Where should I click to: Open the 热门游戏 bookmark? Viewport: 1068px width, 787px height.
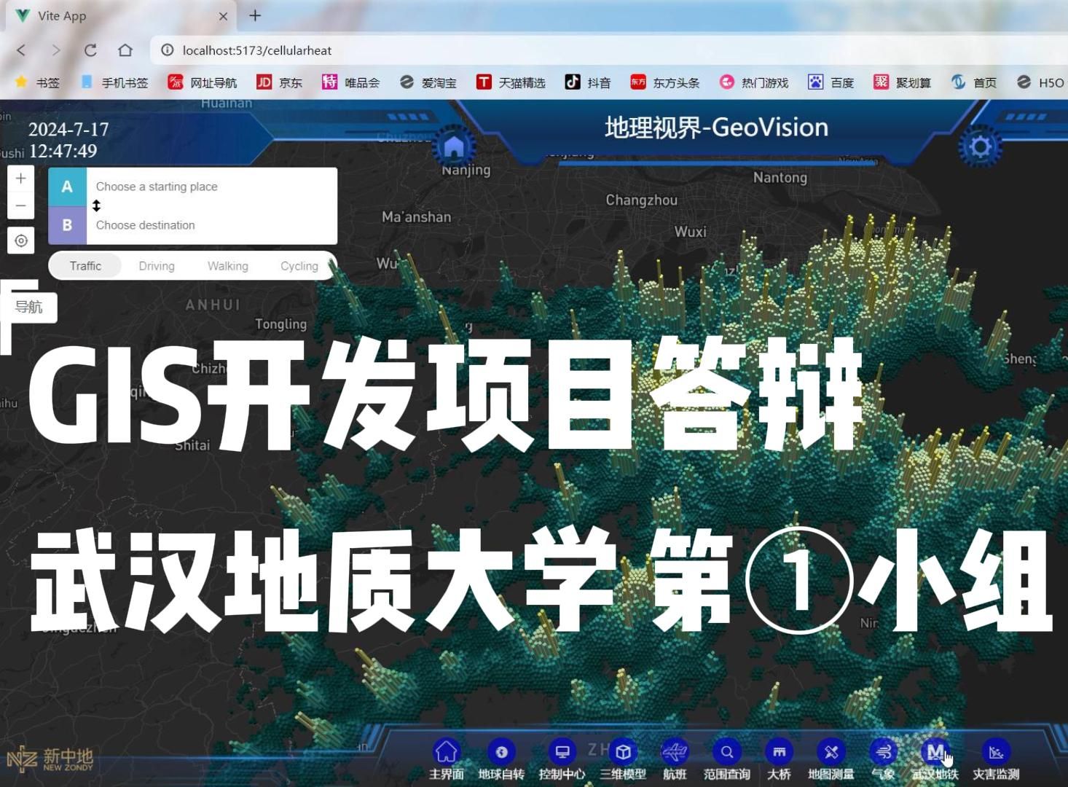754,82
